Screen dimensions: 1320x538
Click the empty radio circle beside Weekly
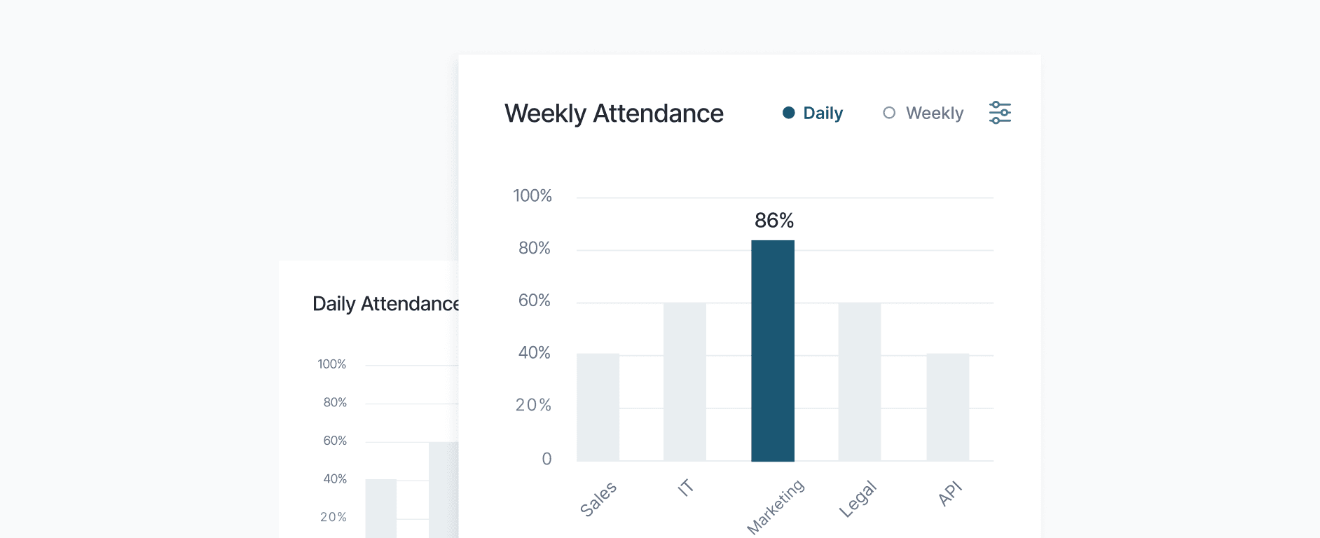[889, 112]
